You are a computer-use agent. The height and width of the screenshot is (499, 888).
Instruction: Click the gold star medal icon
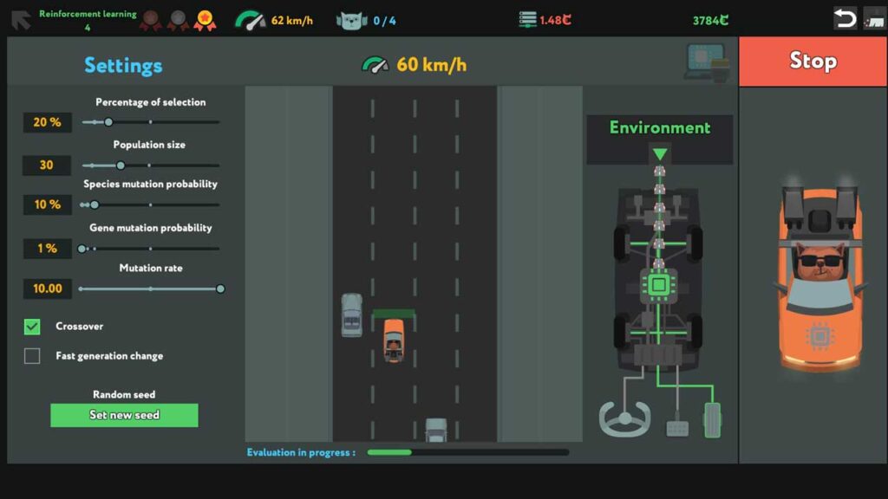click(x=205, y=20)
